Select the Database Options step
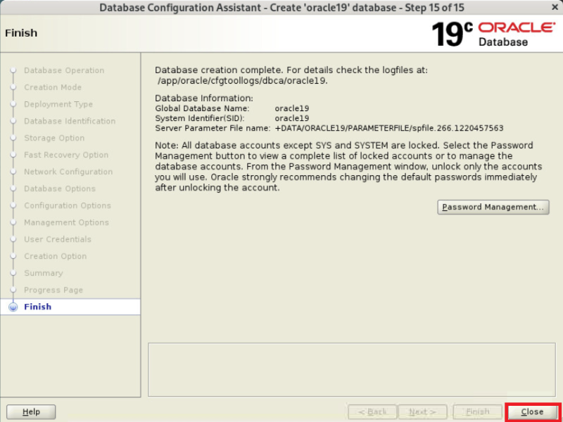 click(x=60, y=188)
